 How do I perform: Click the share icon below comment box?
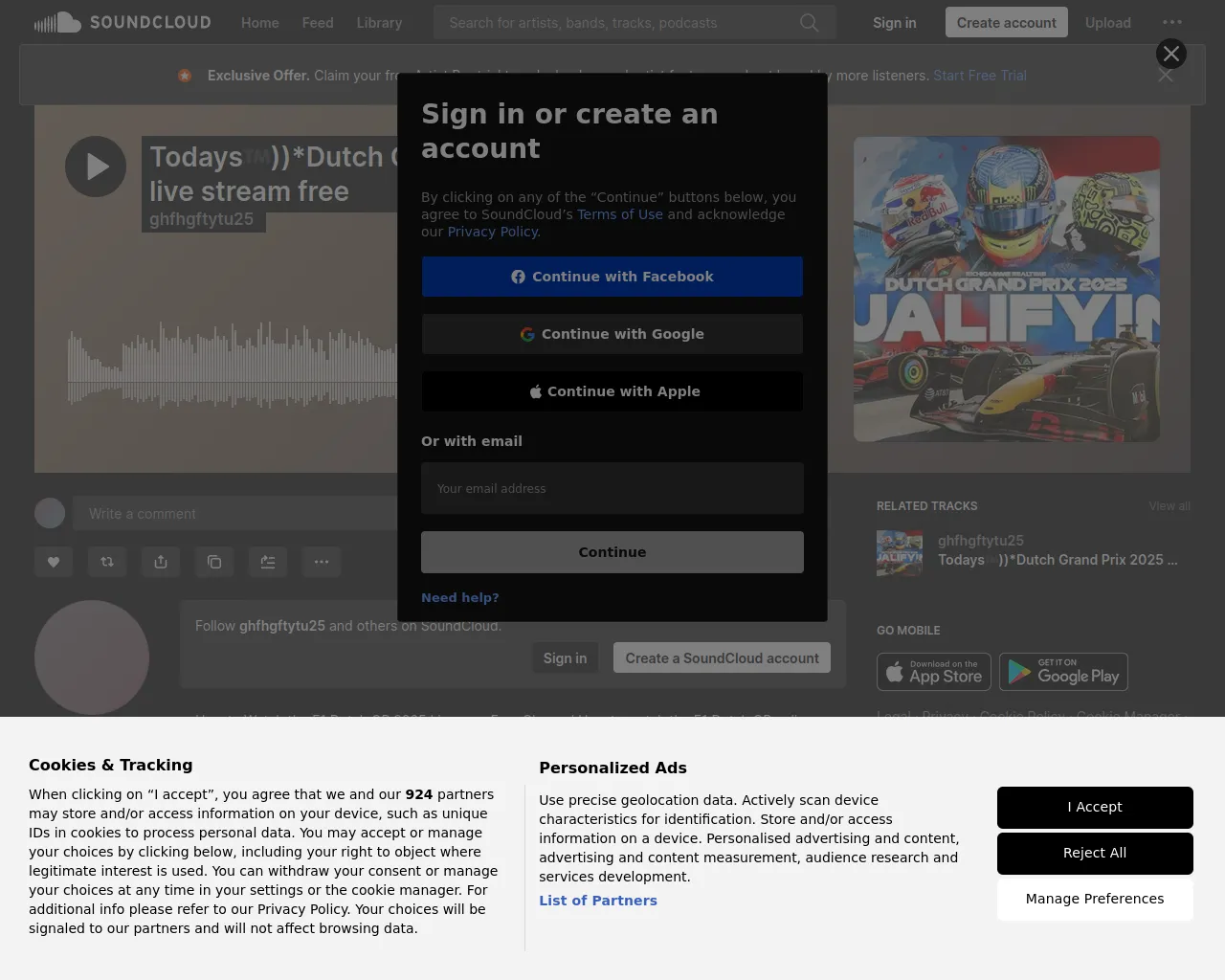(161, 562)
